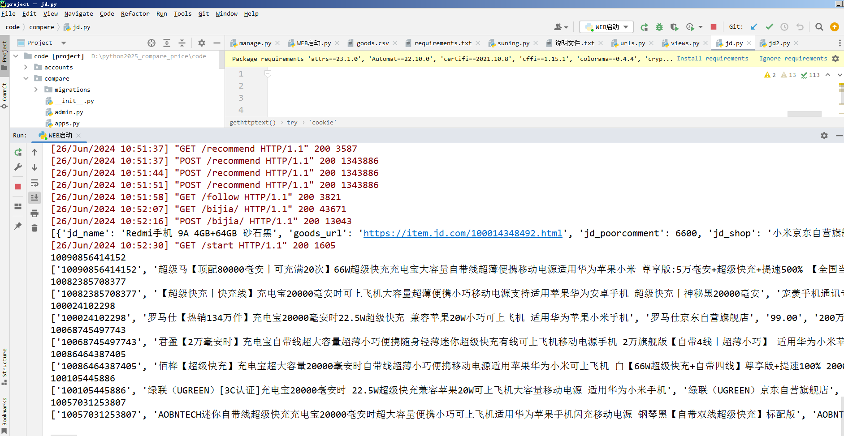Collapse the compare folder in Project tree
This screenshot has height=436, width=844.
pos(26,78)
